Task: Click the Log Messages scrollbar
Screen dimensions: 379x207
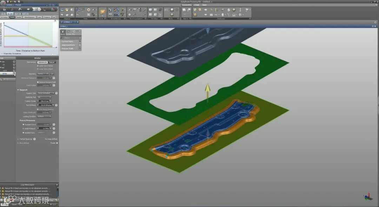Action: click(58, 192)
